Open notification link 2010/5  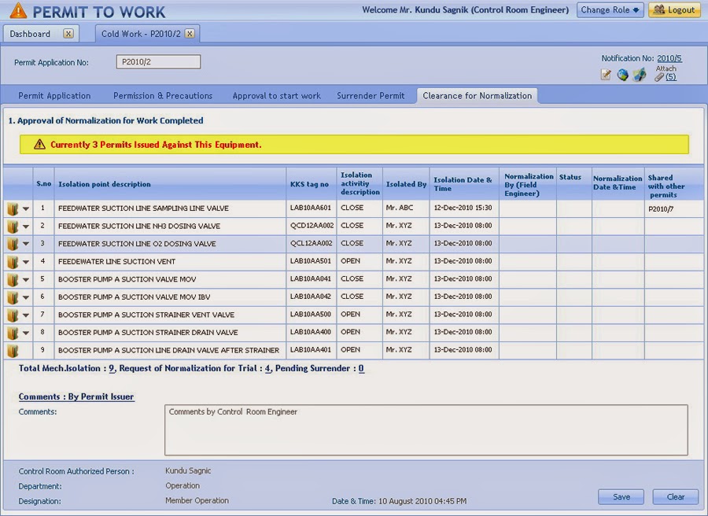668,58
